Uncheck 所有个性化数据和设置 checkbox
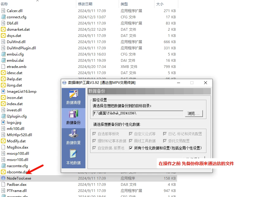This screenshot has height=197, width=280. [x=131, y=148]
